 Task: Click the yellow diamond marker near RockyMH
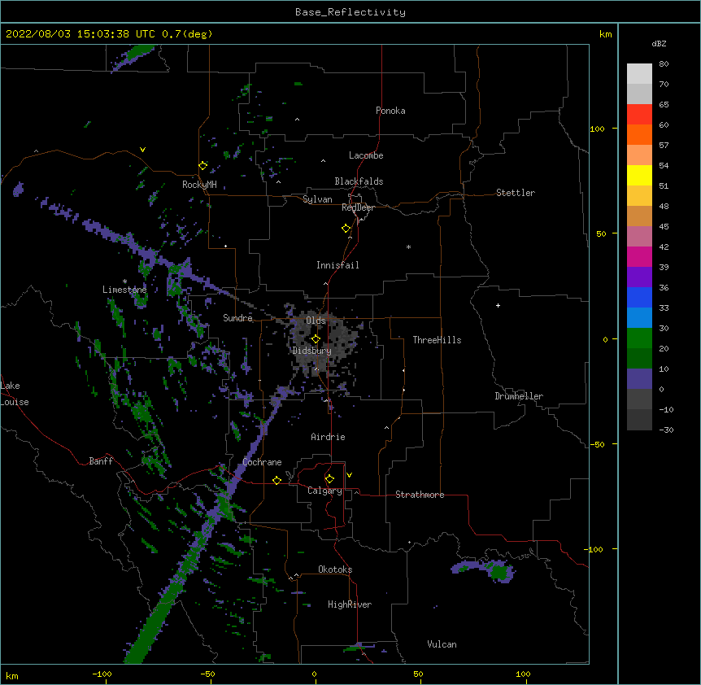click(x=203, y=166)
